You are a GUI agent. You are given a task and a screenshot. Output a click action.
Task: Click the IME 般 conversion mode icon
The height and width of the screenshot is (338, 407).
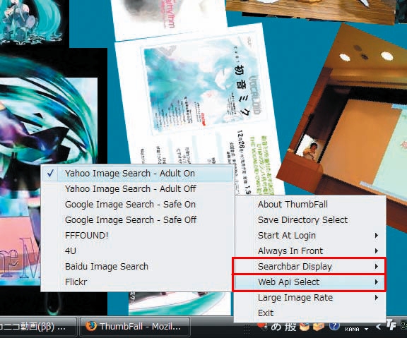point(290,327)
